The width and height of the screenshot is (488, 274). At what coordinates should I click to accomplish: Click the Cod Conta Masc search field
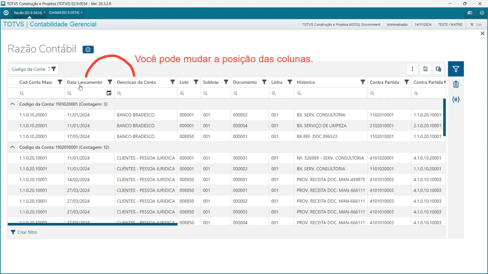point(36,93)
